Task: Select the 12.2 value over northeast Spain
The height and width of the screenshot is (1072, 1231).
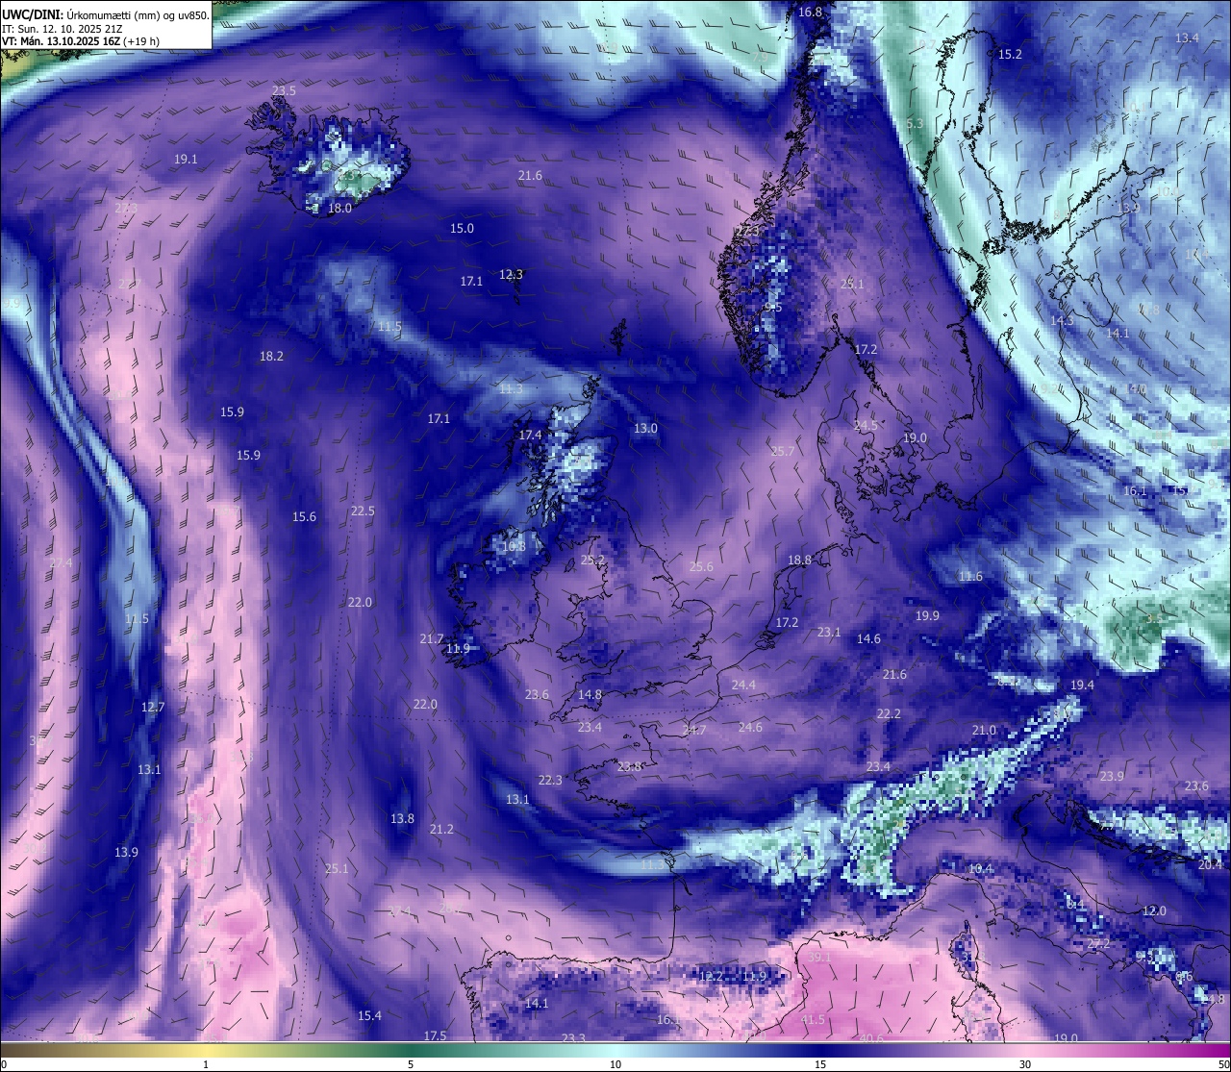Action: coord(710,977)
